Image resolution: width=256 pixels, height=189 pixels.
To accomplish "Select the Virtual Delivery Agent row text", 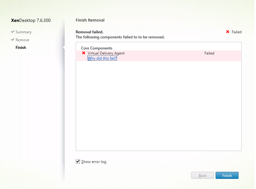I will 106,53.
